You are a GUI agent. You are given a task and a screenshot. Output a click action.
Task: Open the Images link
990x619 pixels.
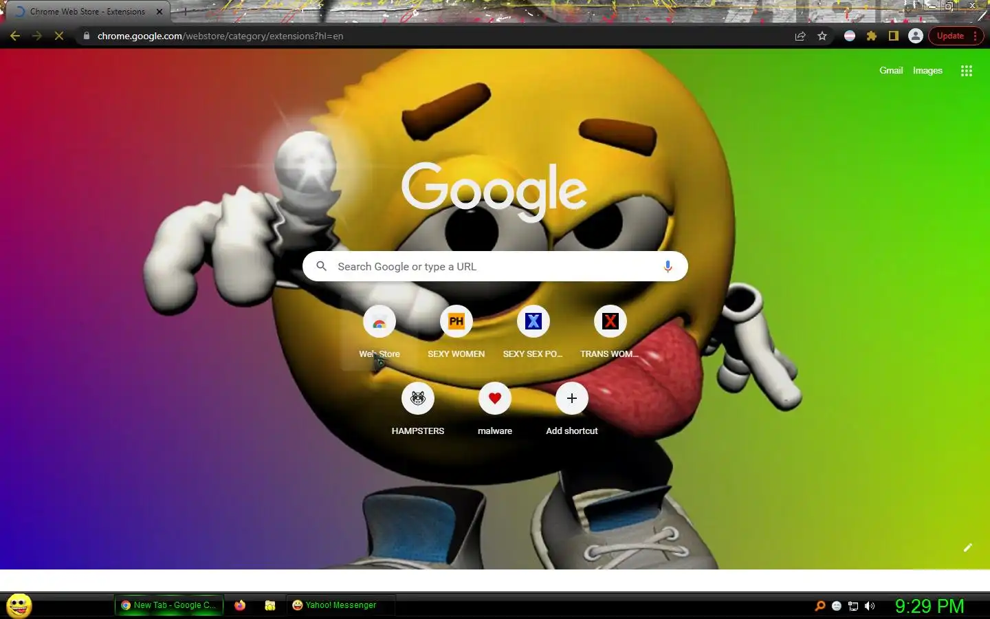[x=927, y=70]
